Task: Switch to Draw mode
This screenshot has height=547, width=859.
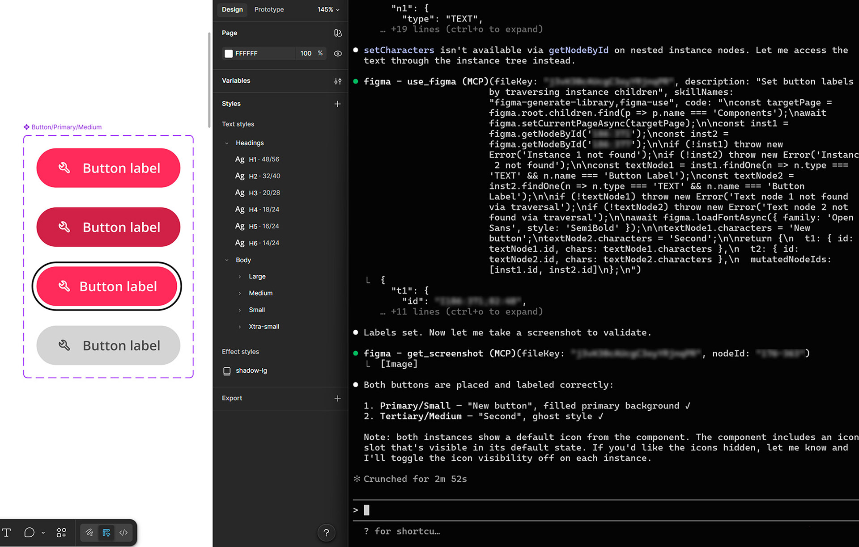Action: [x=89, y=532]
